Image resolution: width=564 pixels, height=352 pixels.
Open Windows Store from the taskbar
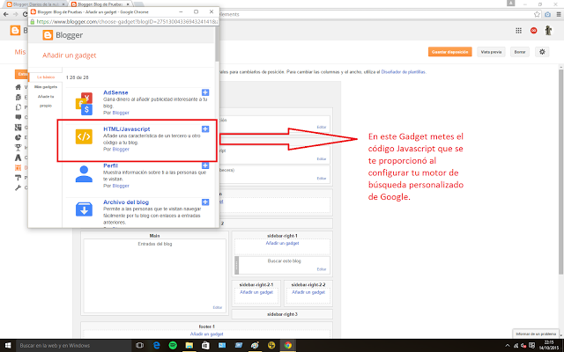(x=205, y=346)
